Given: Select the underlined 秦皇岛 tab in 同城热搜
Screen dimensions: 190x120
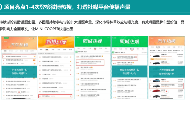Looking at the screenshot, I should 132,49.
